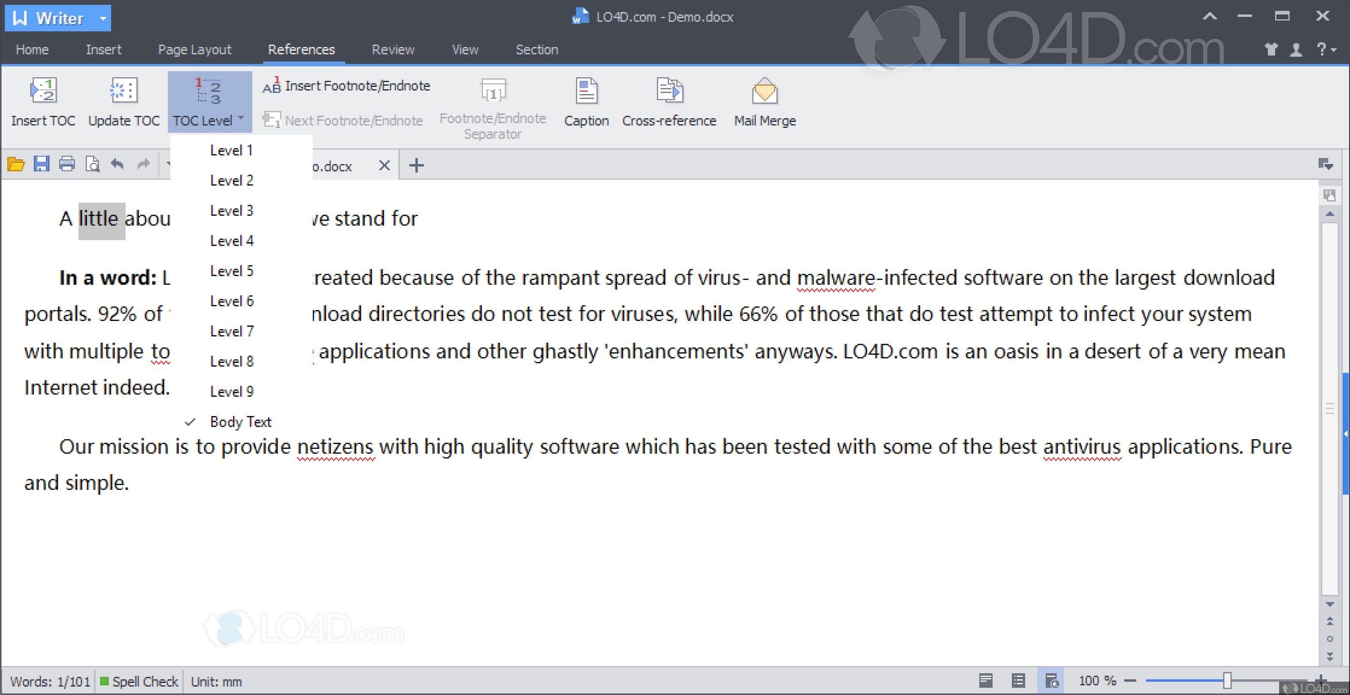Expand the Help dropdown arrow
This screenshot has height=695, width=1350.
coord(1334,50)
